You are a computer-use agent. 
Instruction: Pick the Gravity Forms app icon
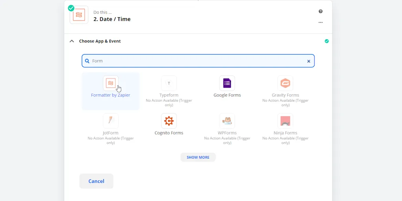(285, 83)
